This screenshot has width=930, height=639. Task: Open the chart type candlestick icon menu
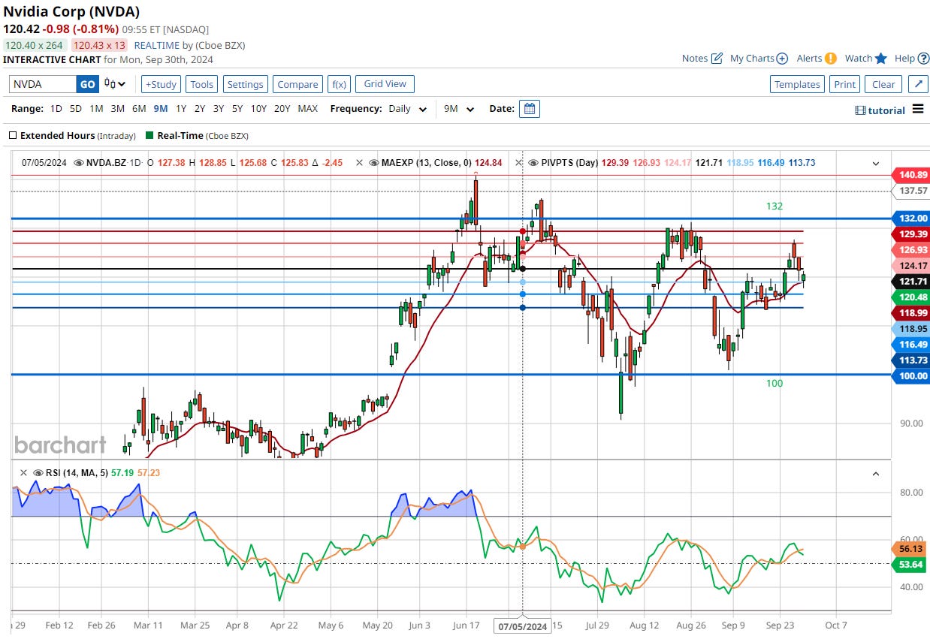coord(115,84)
